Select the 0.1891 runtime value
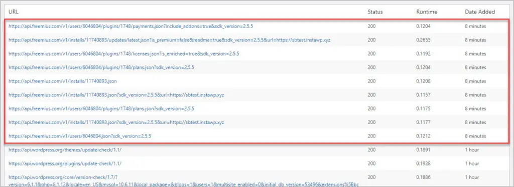Image resolution: width=514 pixels, height=187 pixels. [423, 150]
